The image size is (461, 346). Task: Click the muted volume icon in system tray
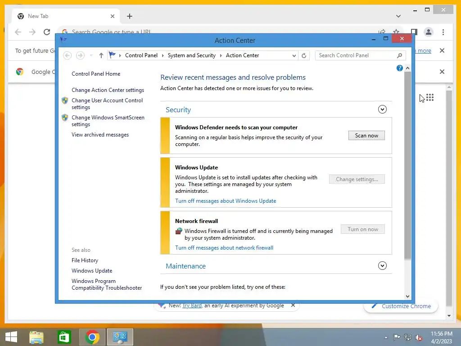point(419,337)
